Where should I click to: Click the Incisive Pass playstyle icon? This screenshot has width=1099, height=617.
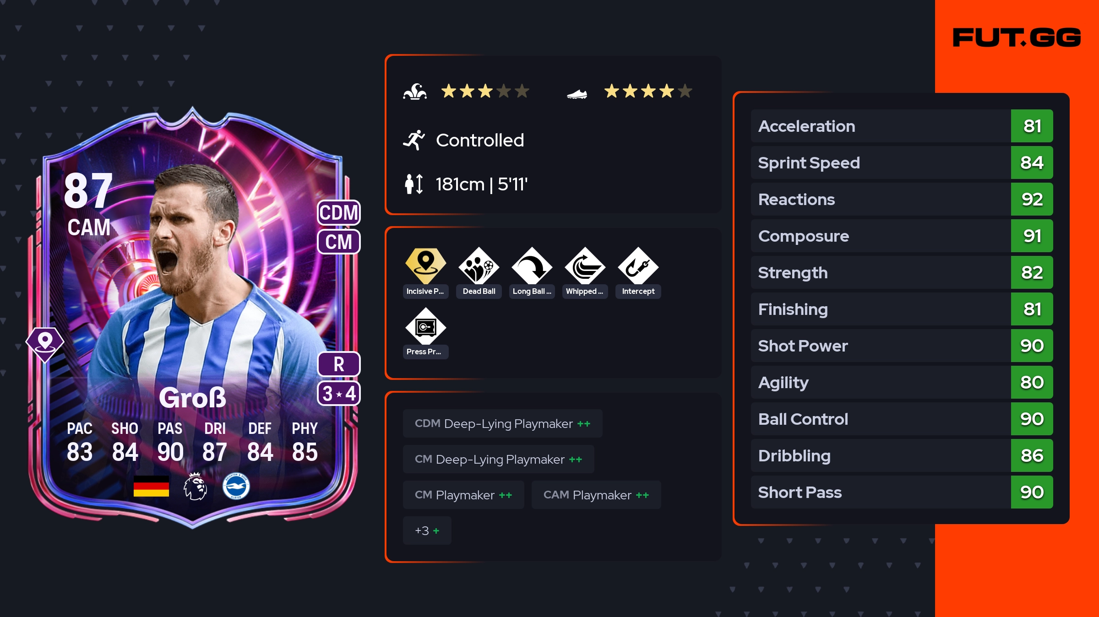click(x=425, y=266)
